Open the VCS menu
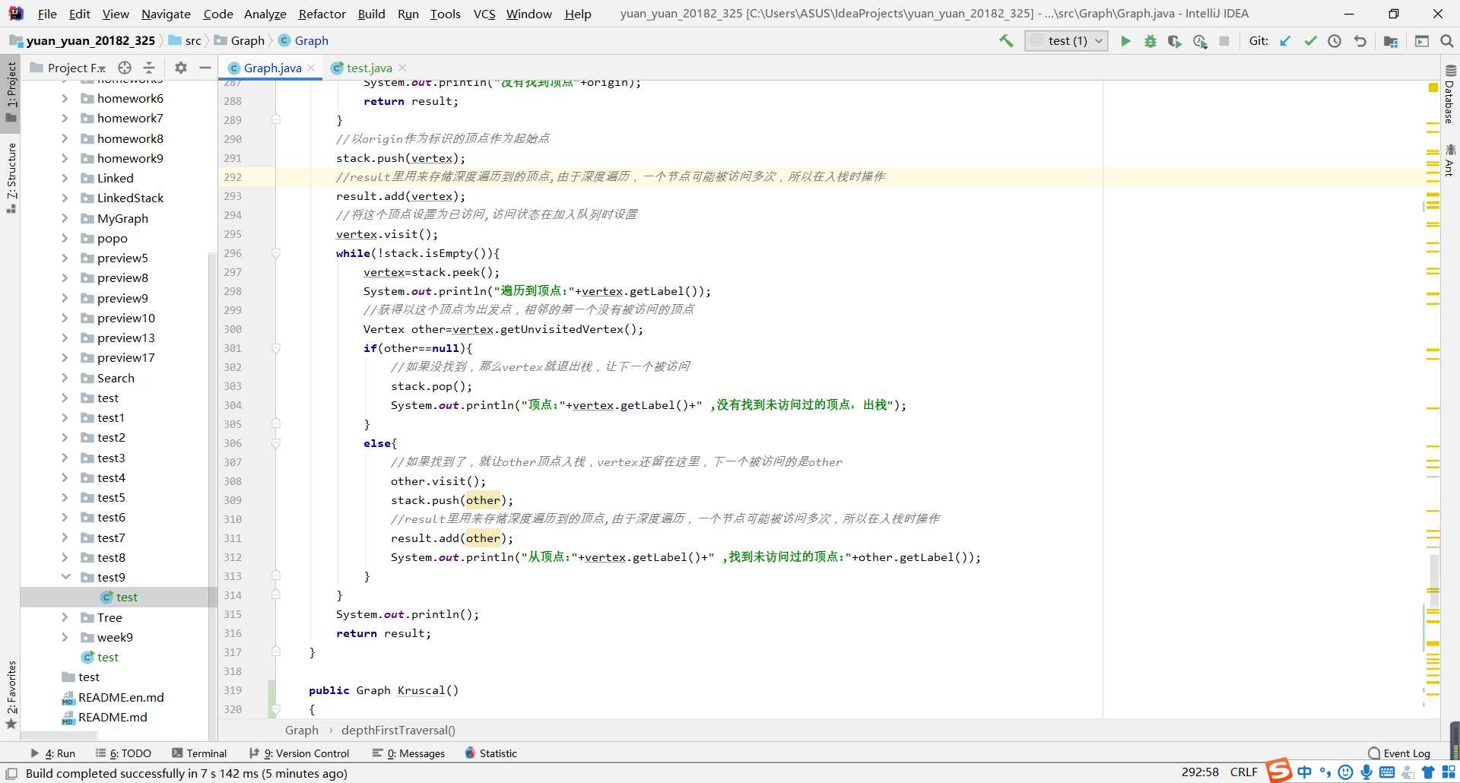Image resolution: width=1460 pixels, height=783 pixels. [484, 14]
